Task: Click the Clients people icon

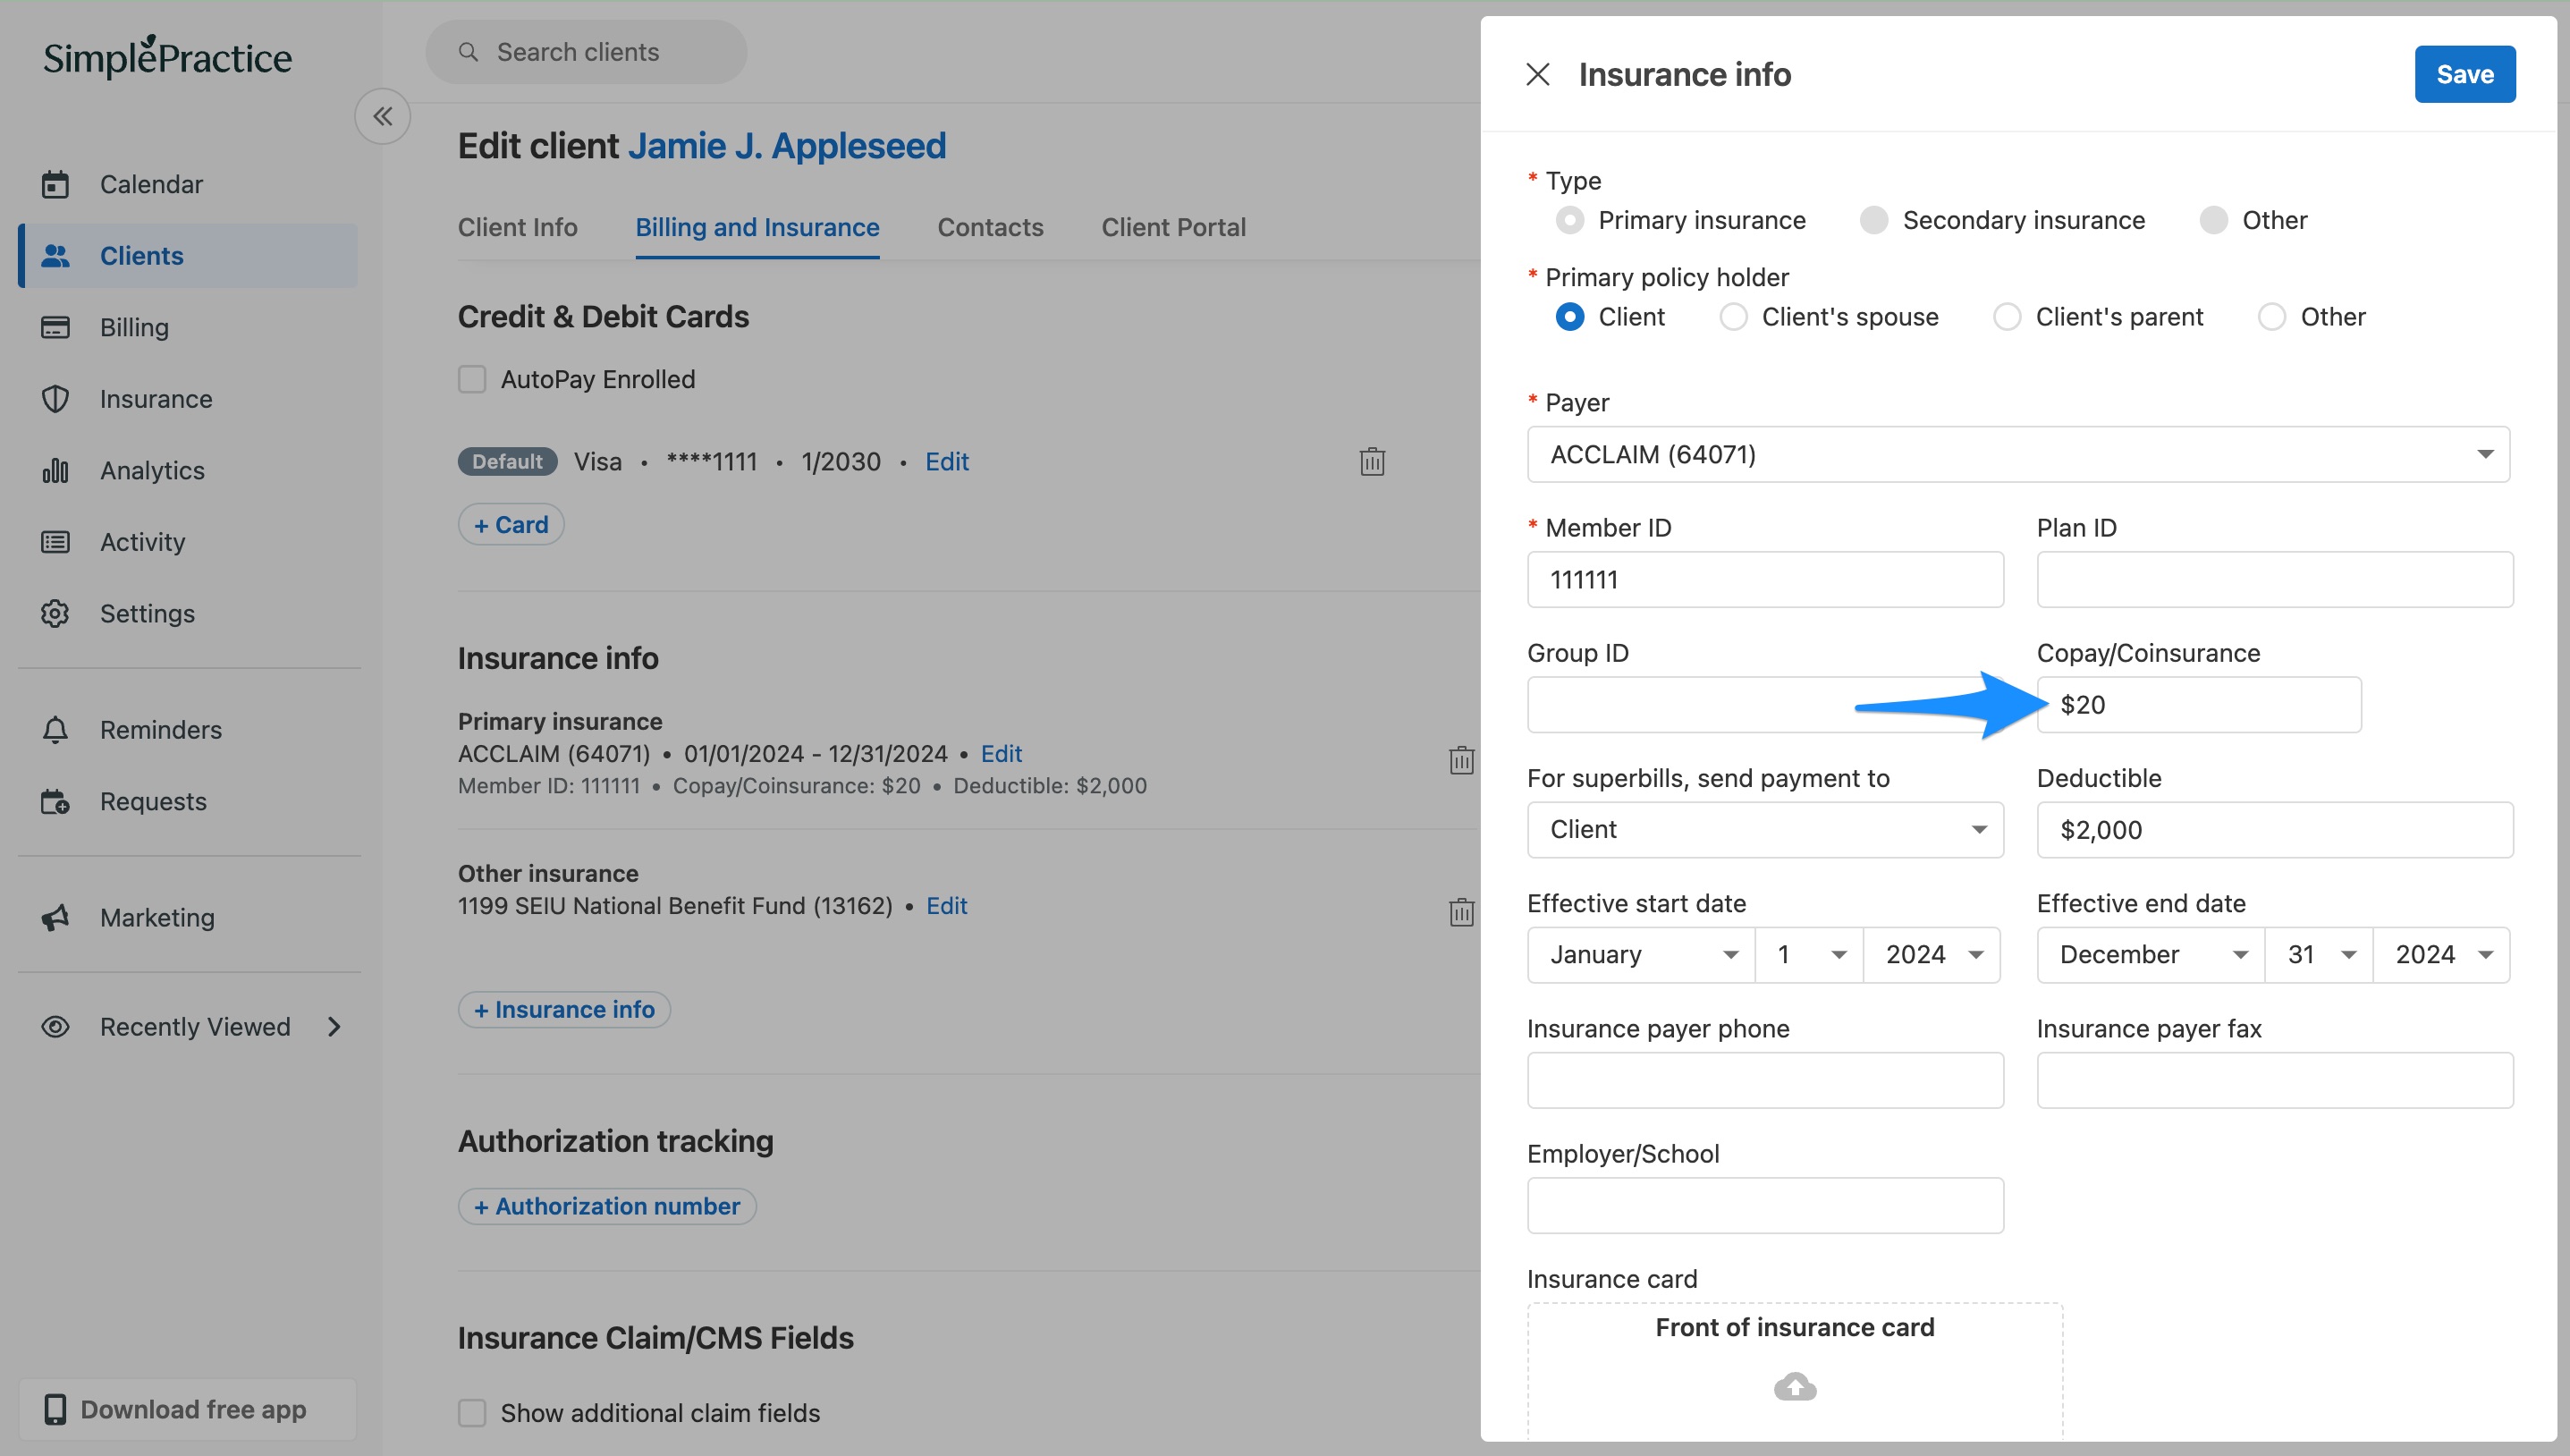Action: click(55, 256)
